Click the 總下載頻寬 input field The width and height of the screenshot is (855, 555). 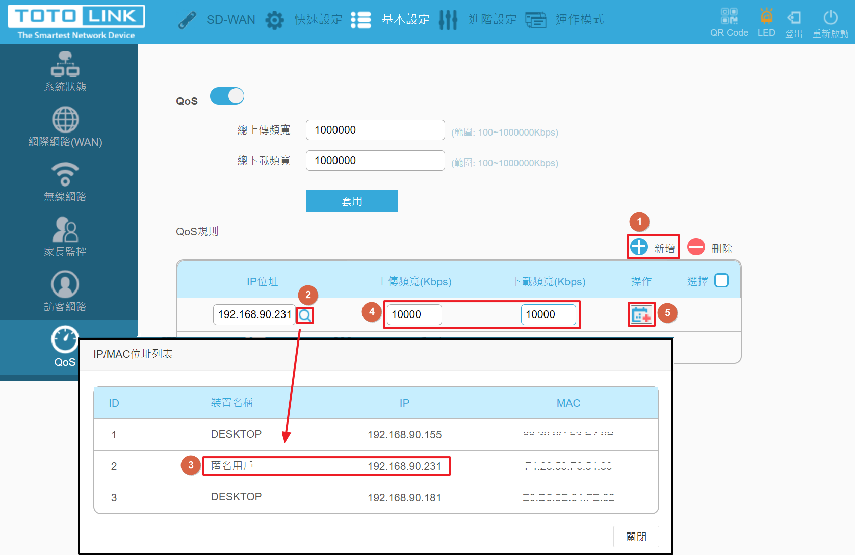(375, 161)
